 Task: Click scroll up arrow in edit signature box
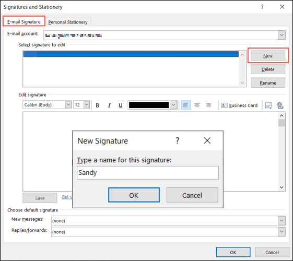coord(282,116)
